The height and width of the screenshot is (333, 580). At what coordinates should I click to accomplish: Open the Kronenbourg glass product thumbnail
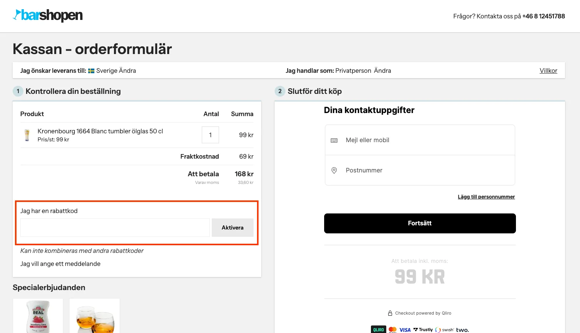(27, 135)
